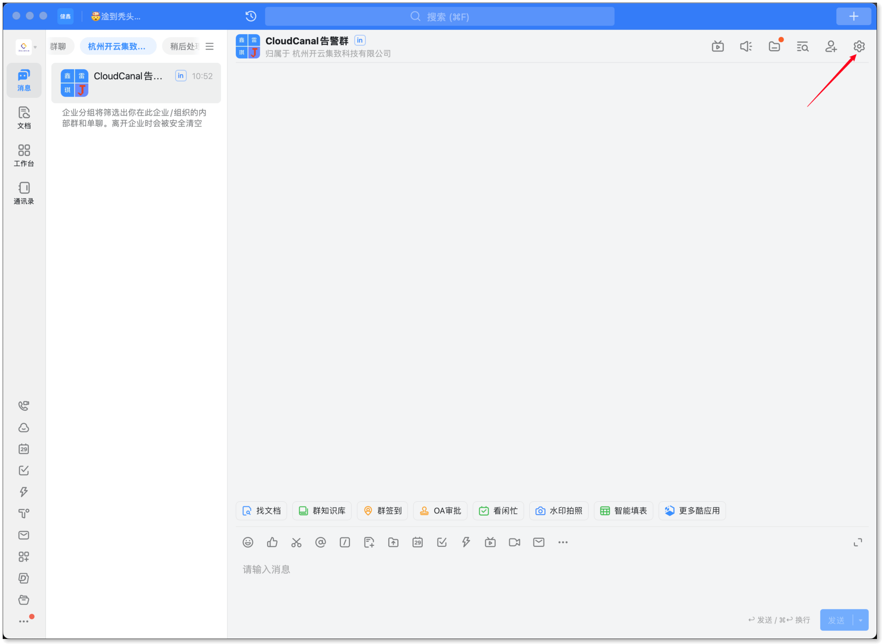Open group announcement speaker icon
Viewport: 882px width, 644px height.
(746, 46)
